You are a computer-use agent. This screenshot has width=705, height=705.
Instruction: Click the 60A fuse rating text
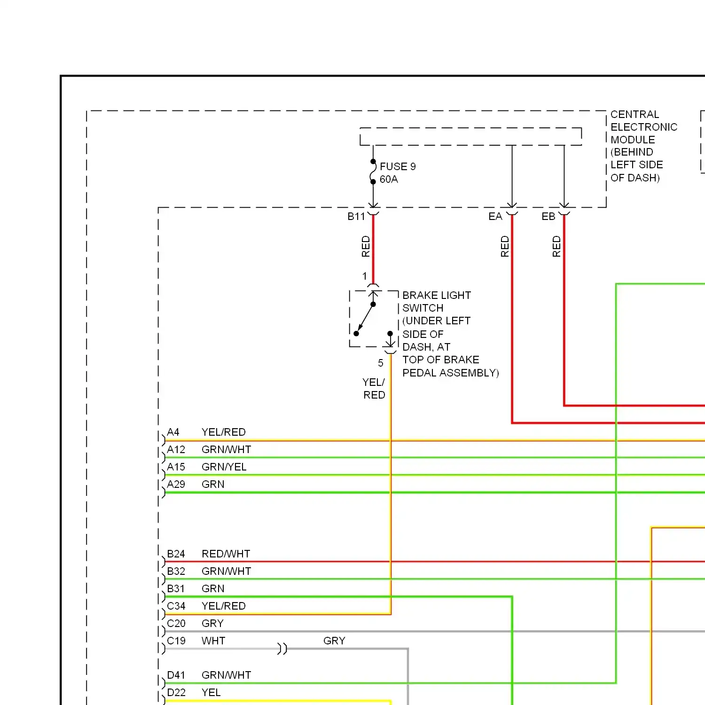[389, 179]
